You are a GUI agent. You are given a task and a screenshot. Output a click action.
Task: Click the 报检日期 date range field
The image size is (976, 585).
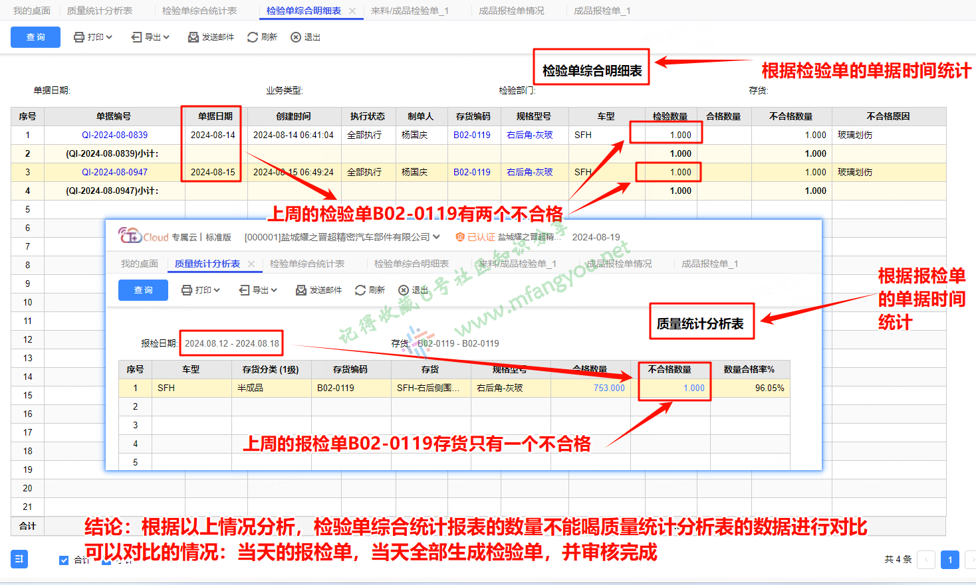pyautogui.click(x=232, y=343)
